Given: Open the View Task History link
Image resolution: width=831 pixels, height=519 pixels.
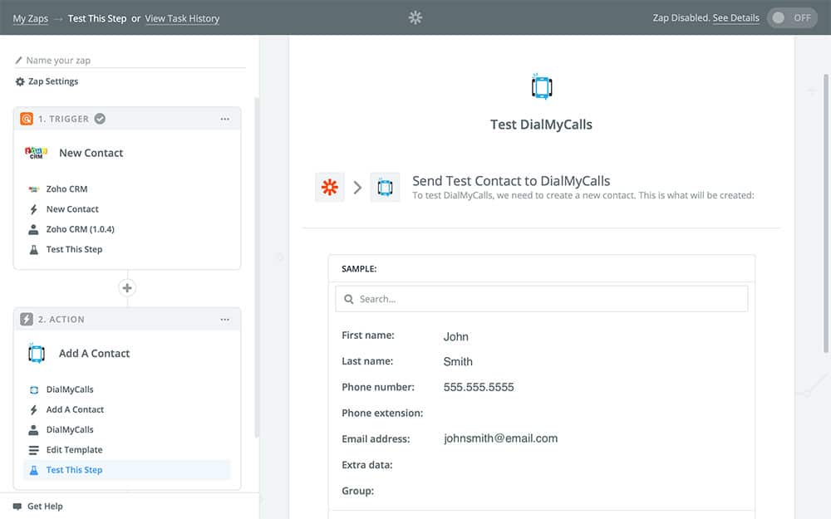Looking at the screenshot, I should click(182, 18).
